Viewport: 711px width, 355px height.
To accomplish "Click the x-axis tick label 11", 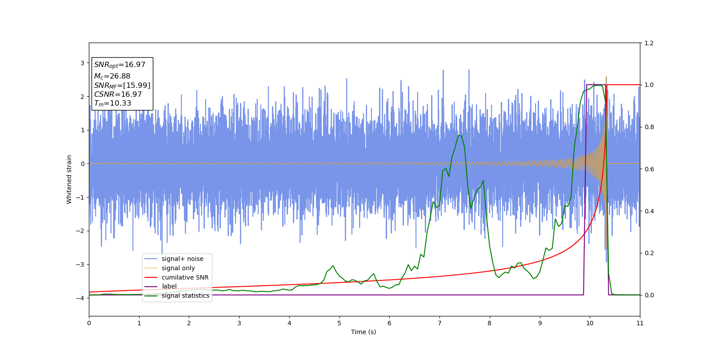I will pyautogui.click(x=640, y=323).
